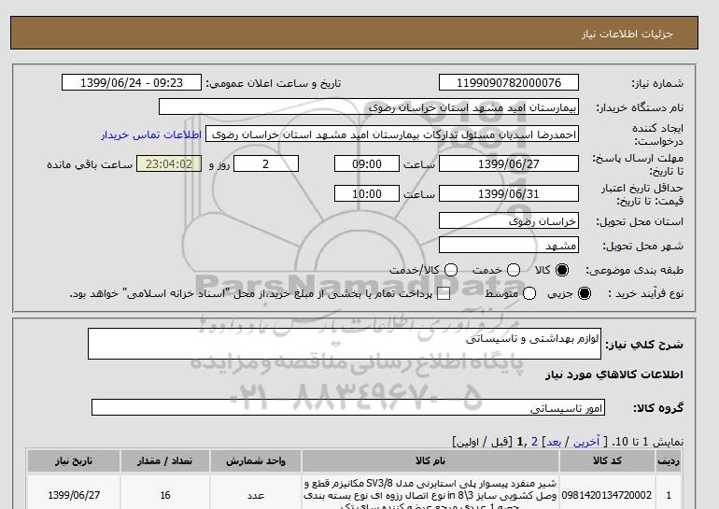
Task: Open the اطلاعات تماس خریدار link
Action: pos(151,135)
